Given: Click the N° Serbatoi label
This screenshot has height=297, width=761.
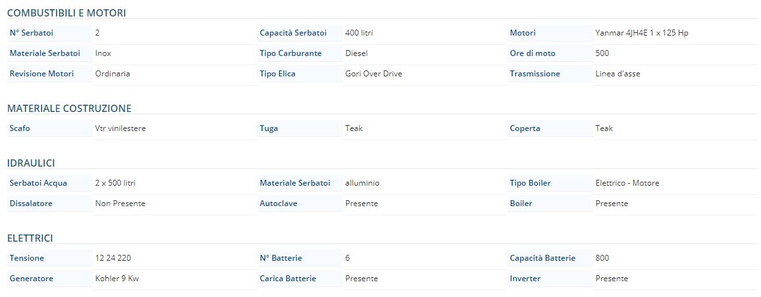Looking at the screenshot, I should [x=32, y=33].
